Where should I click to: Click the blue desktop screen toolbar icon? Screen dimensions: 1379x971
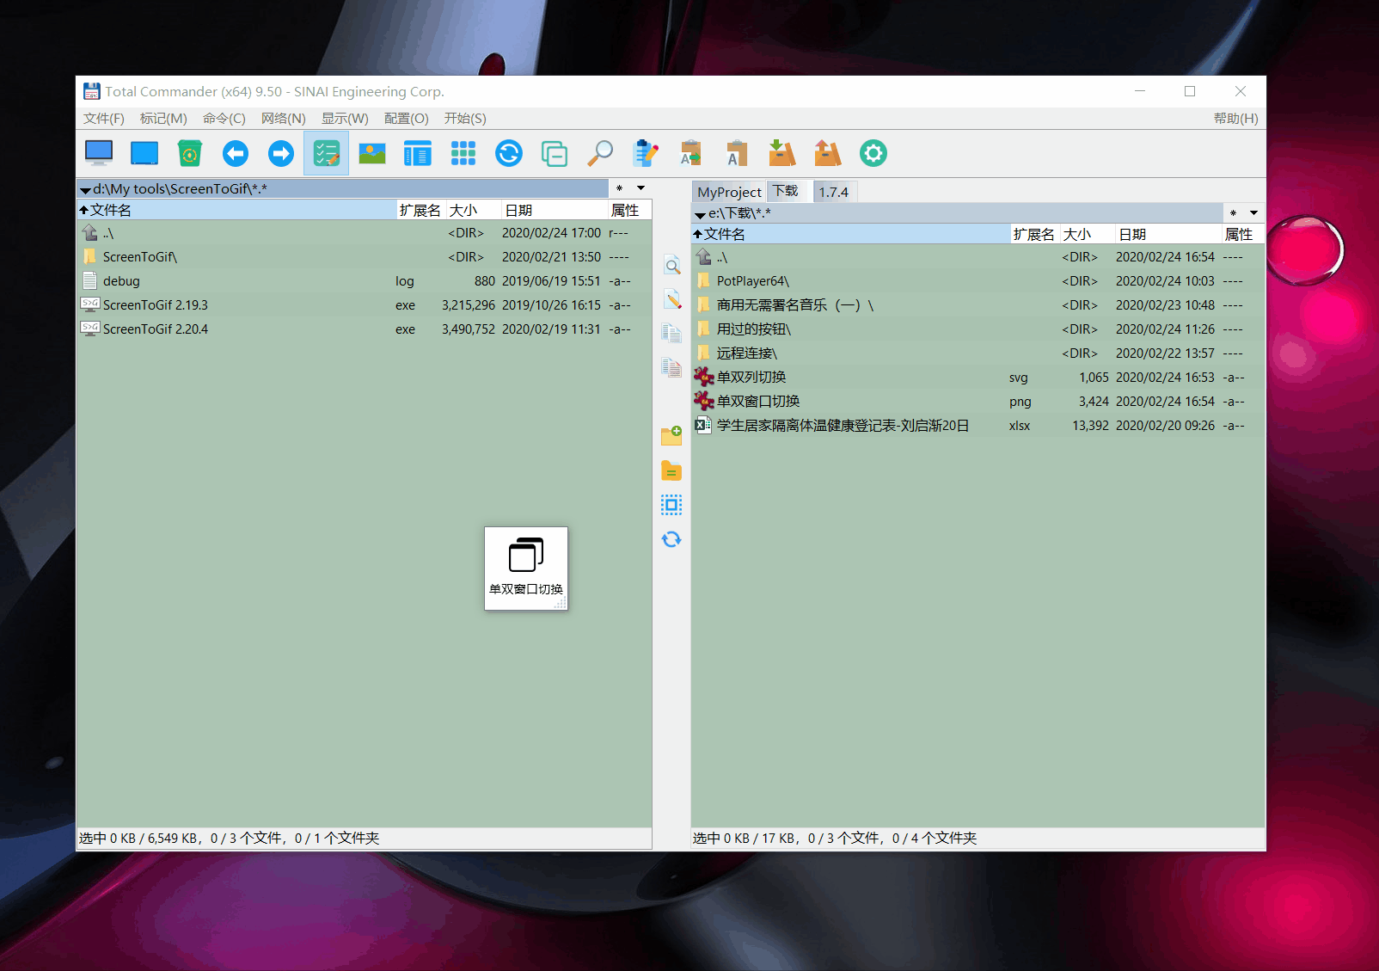[x=144, y=153]
